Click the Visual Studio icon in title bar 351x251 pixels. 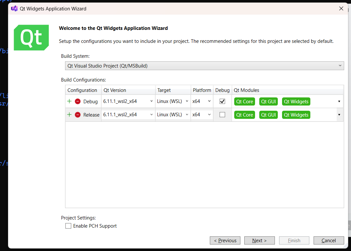coord(14,9)
